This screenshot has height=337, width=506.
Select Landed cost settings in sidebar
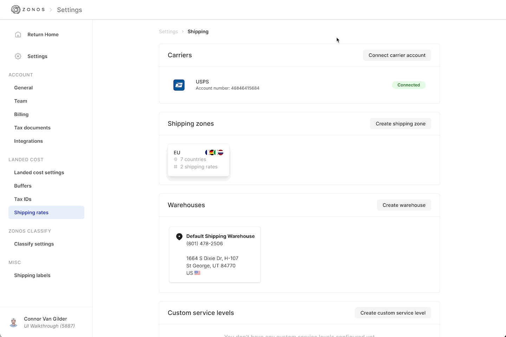pyautogui.click(x=39, y=172)
